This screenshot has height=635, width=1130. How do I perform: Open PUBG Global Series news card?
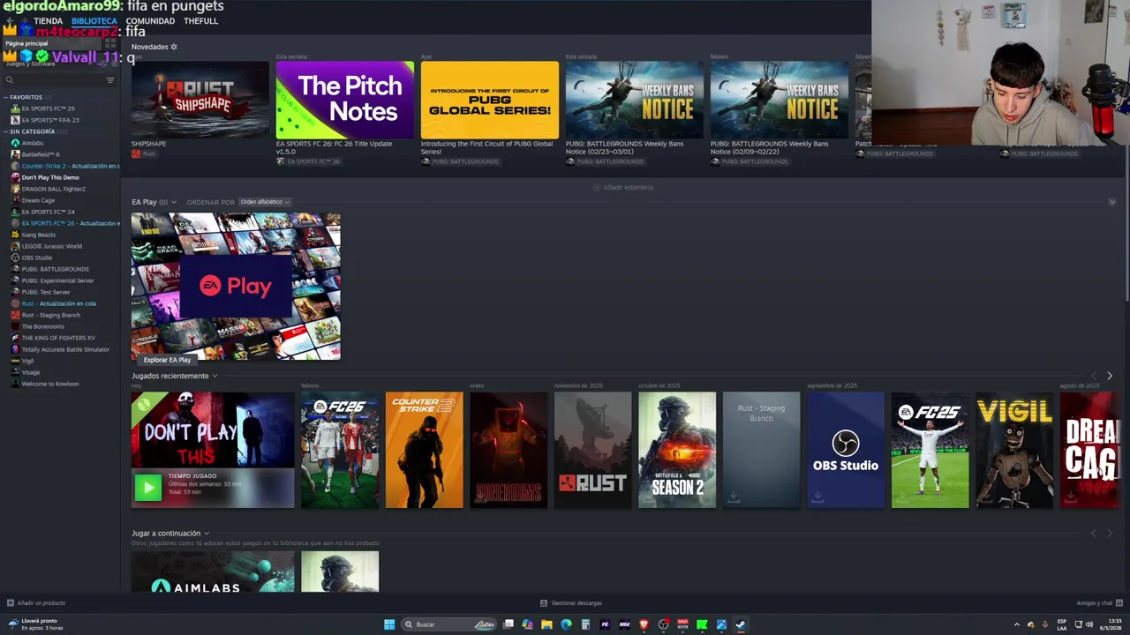point(490,100)
